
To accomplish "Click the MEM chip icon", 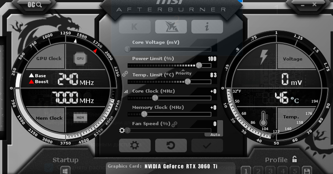I will coord(80,118).
